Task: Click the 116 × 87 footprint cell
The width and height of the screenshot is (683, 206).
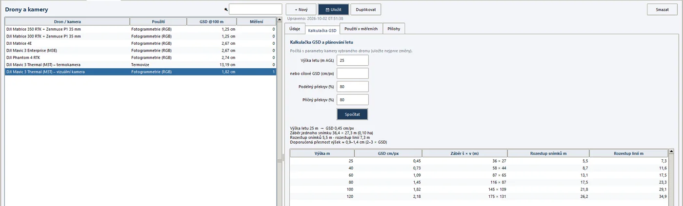Action: 465,181
